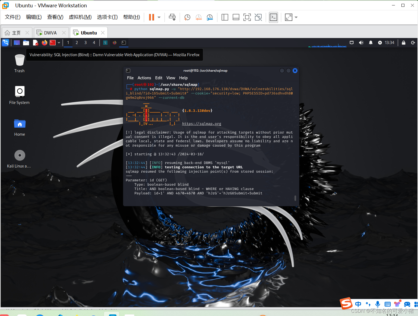The image size is (418, 316).
Task: Open the terminal Actions menu
Action: [144, 78]
